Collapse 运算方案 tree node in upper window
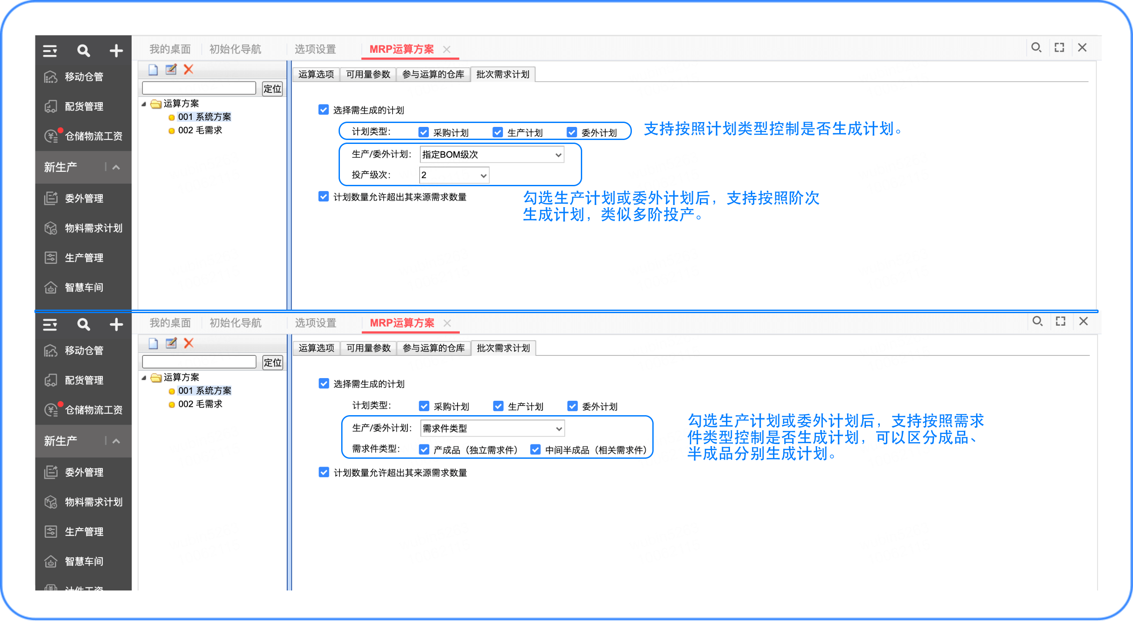Viewport: 1133px width, 621px height. (x=144, y=104)
